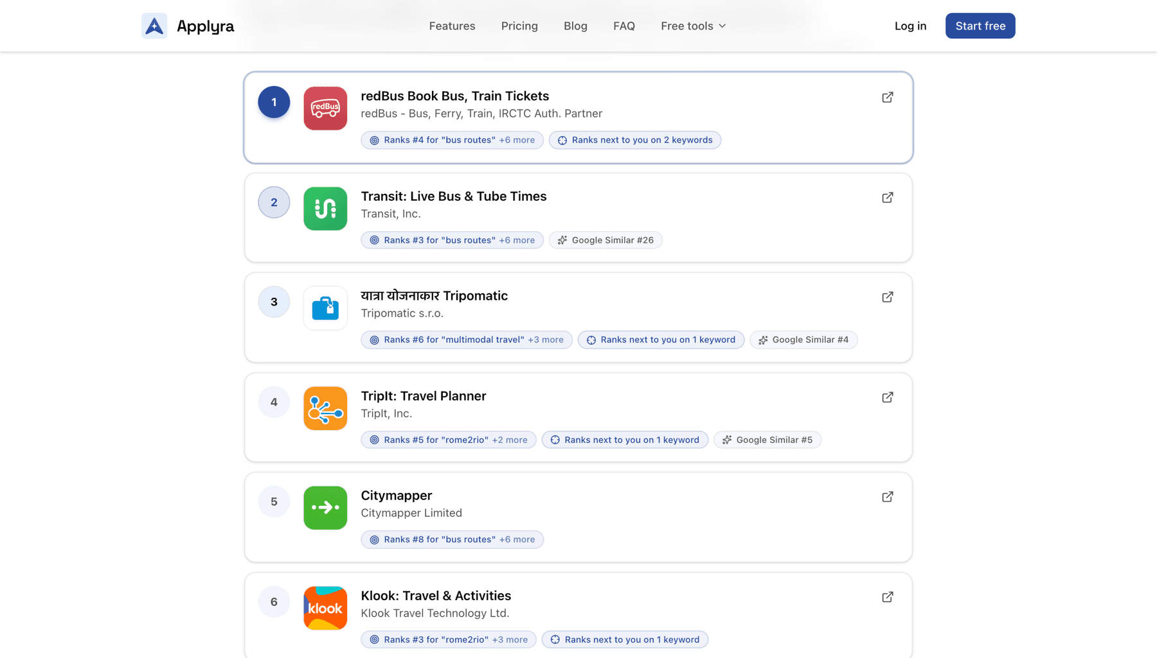Click 'Google Similar #5' chip

(767, 440)
